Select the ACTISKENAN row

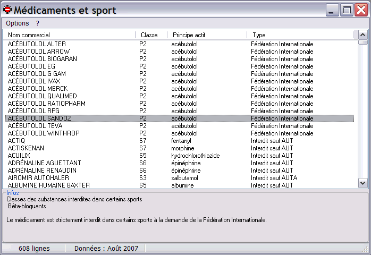tap(180, 148)
